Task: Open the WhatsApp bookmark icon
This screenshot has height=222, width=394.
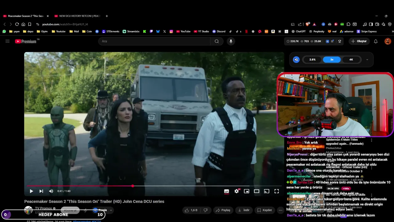Action: tap(4, 31)
